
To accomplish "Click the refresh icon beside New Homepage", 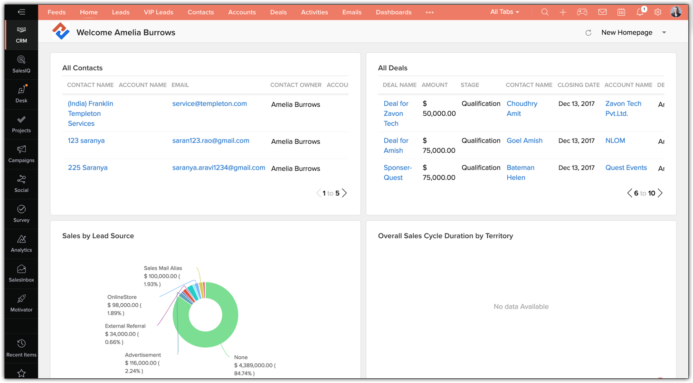I will [x=588, y=33].
